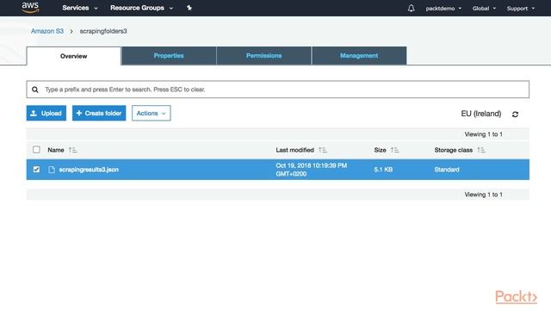Click the EU (Ireland) region label
The width and height of the screenshot is (551, 310).
(481, 114)
